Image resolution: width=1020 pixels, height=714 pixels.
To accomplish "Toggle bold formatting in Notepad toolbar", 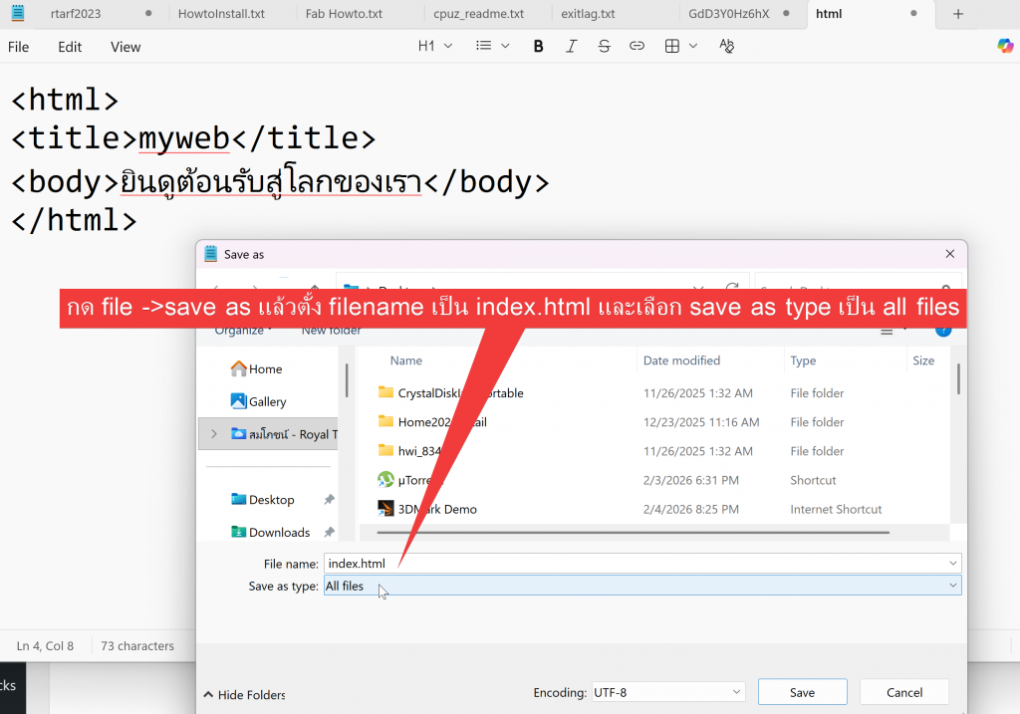I will [x=539, y=46].
